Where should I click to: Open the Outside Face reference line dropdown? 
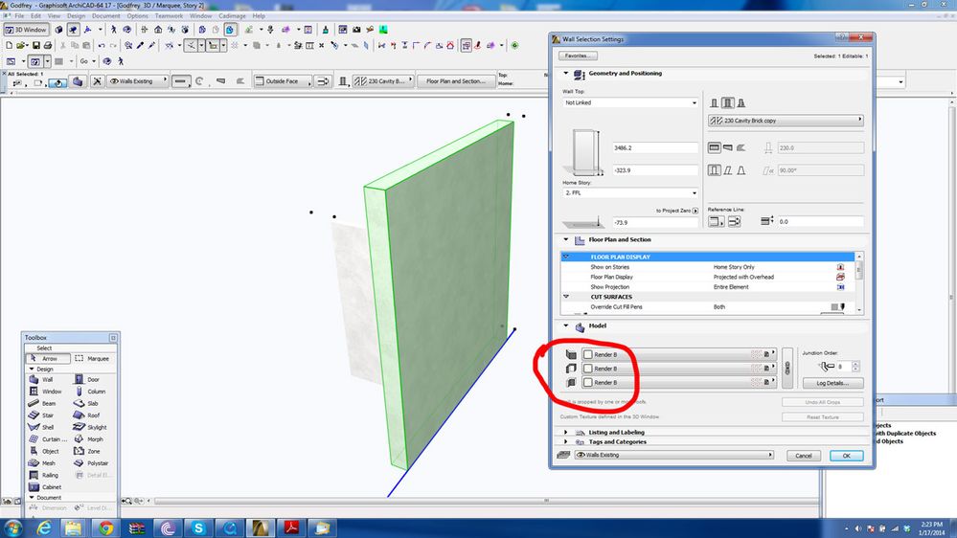(282, 81)
